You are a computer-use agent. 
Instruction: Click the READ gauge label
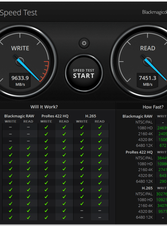coord(148,48)
